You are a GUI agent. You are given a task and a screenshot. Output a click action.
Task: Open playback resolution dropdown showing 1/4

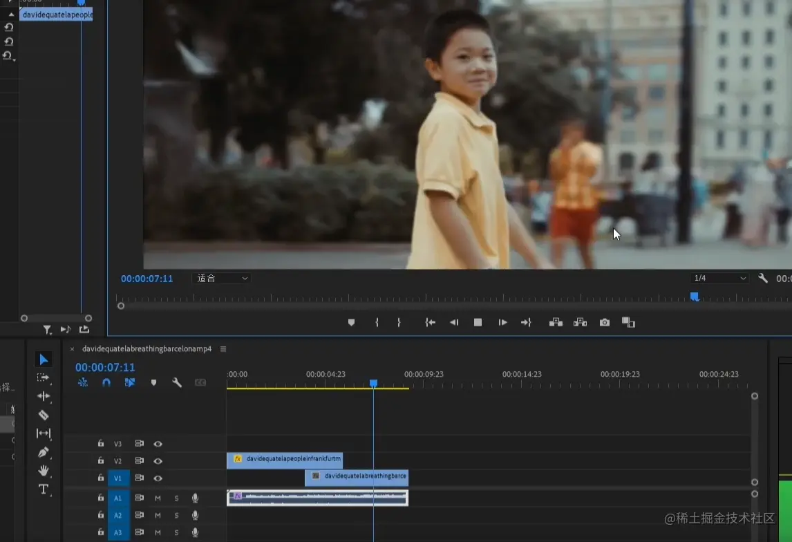click(x=719, y=279)
